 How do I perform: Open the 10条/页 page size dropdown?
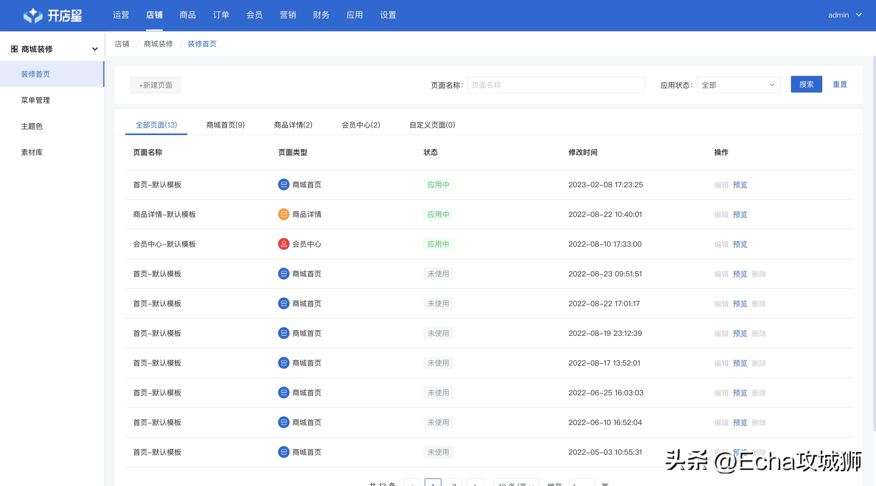click(516, 484)
